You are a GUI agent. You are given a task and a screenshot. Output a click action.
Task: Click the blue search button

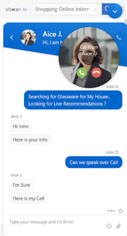click(105, 9)
